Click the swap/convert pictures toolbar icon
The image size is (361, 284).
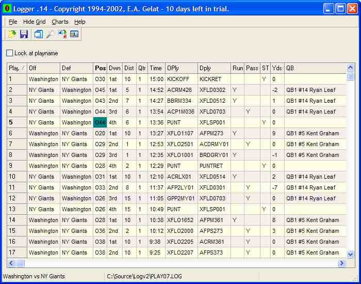pos(62,34)
